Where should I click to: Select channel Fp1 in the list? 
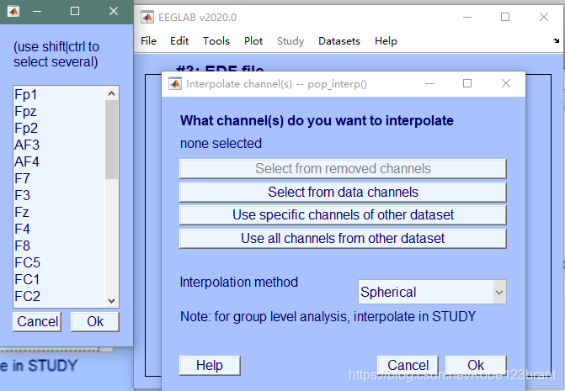coord(59,95)
